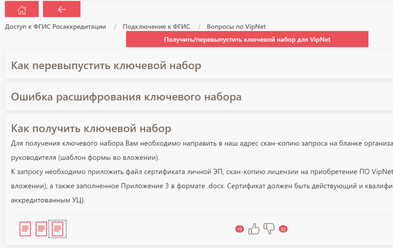The image size is (393, 248).
Task: Open the third attached document icon
Action: 57,229
